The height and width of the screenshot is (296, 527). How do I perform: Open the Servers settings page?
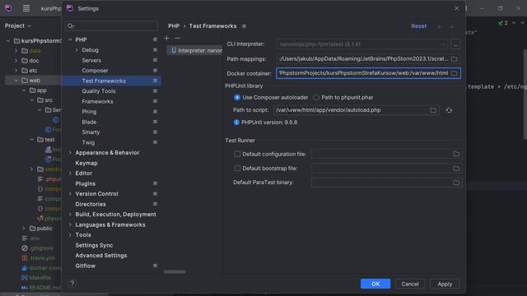(x=91, y=60)
